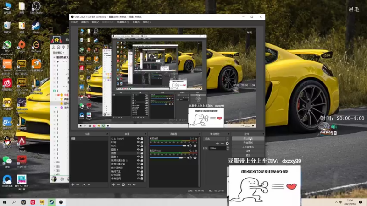Click the 退出 exit button
Screen dimensions: 367x206
click(248, 155)
